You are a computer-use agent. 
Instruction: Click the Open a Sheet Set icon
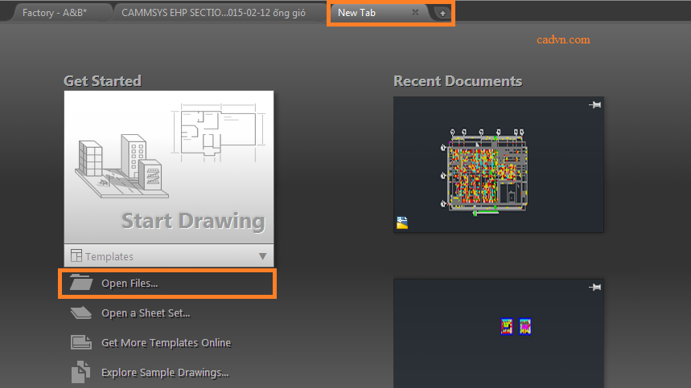coord(81,312)
